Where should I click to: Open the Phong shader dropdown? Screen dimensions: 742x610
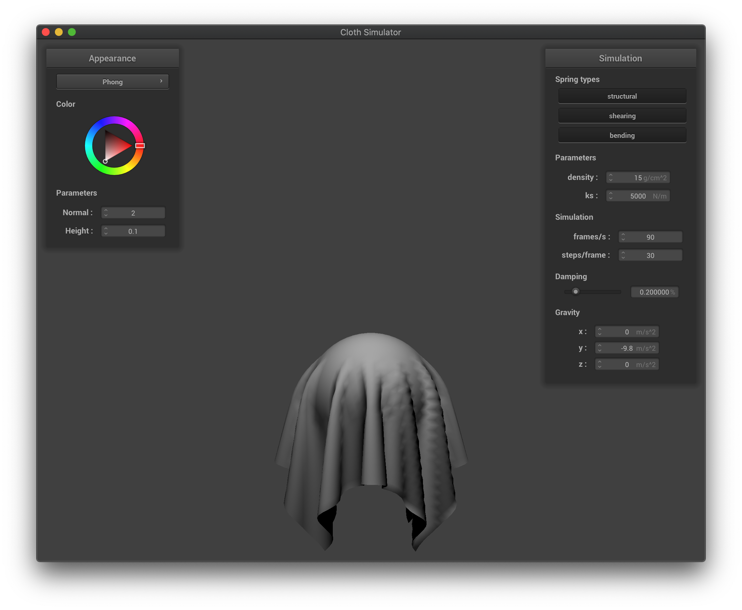[x=112, y=82]
